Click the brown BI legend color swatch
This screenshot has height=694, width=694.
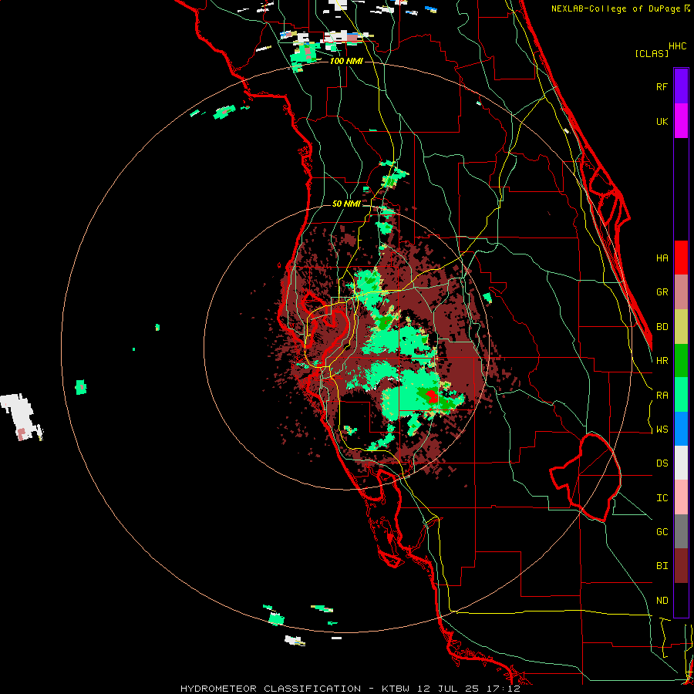681,566
